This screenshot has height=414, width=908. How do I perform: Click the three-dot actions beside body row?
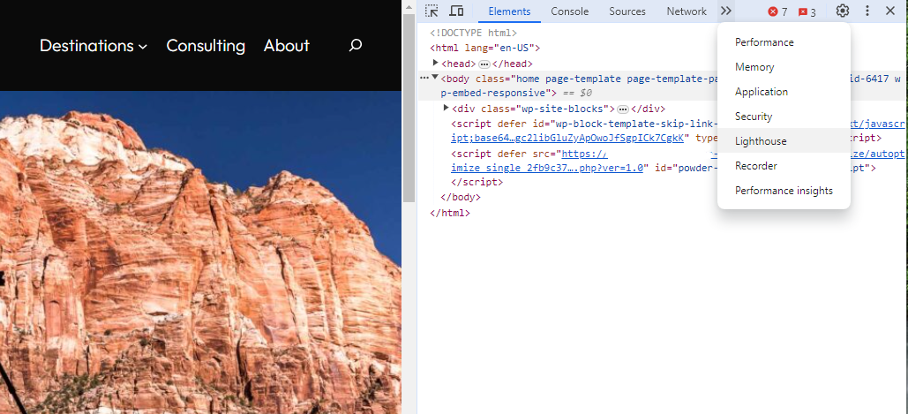click(x=424, y=78)
